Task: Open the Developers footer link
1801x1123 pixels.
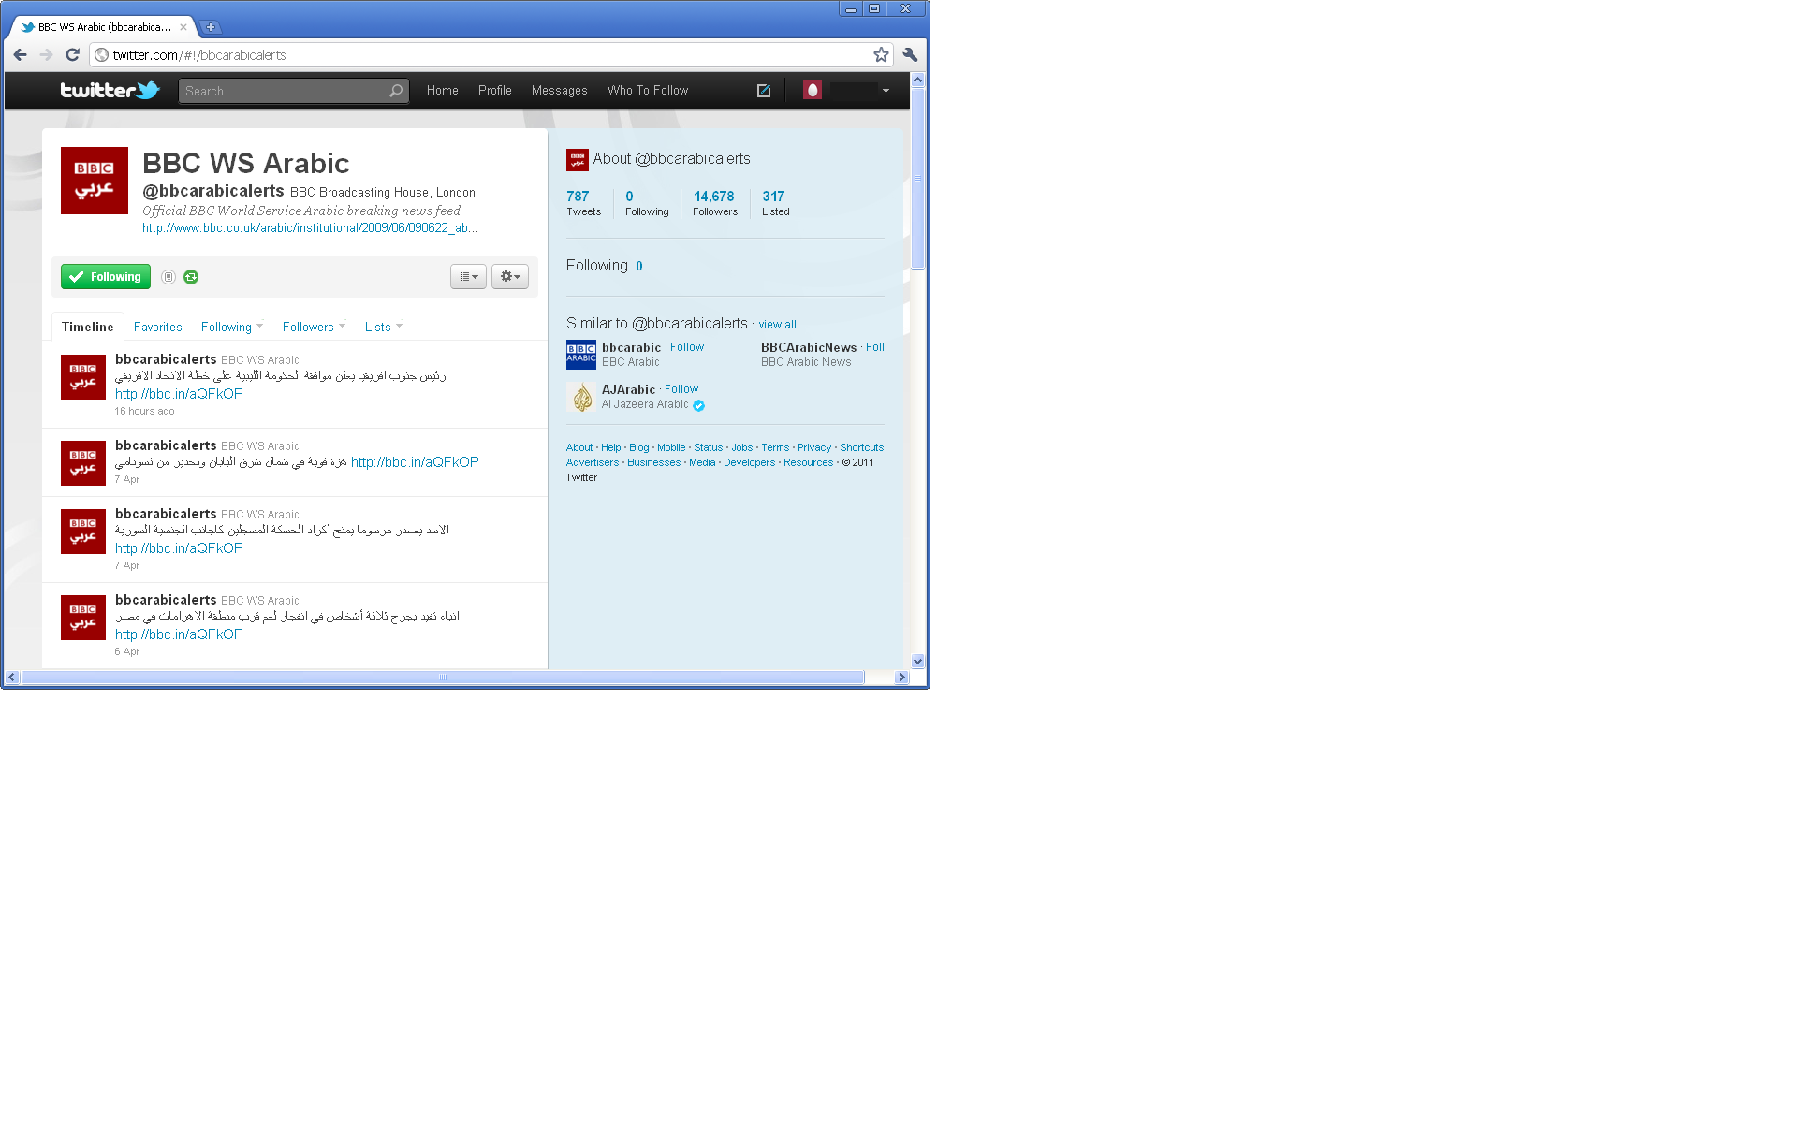Action: coord(750,463)
